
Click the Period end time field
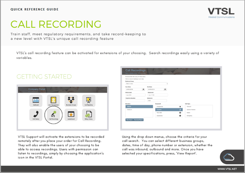click(x=158, y=95)
